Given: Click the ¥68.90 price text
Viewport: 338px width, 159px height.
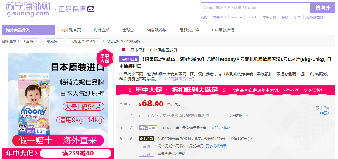Looking at the screenshot, I should [x=151, y=104].
